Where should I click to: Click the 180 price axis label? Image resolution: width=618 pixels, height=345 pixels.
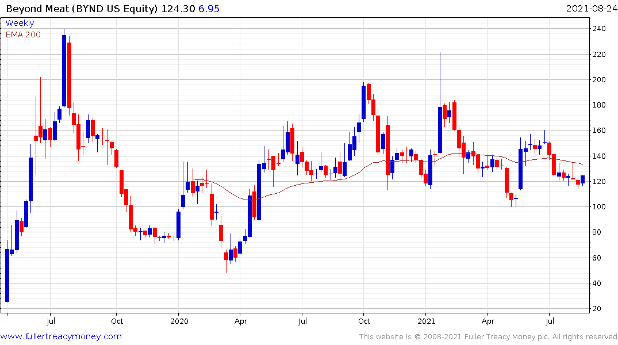598,105
